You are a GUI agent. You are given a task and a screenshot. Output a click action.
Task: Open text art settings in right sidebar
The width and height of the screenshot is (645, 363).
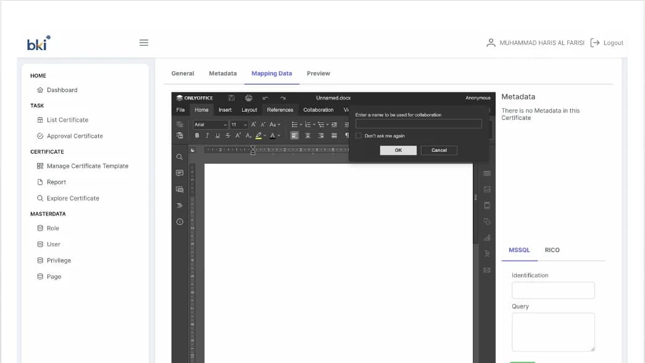click(487, 254)
